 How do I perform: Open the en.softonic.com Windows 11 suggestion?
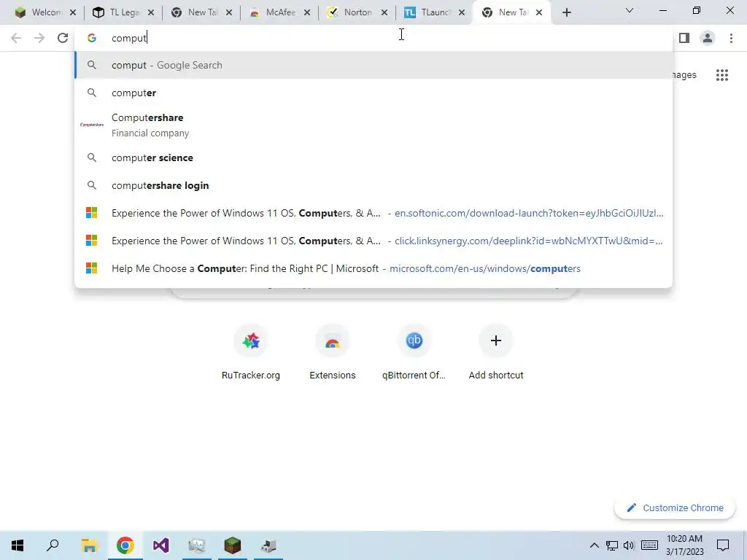point(373,213)
